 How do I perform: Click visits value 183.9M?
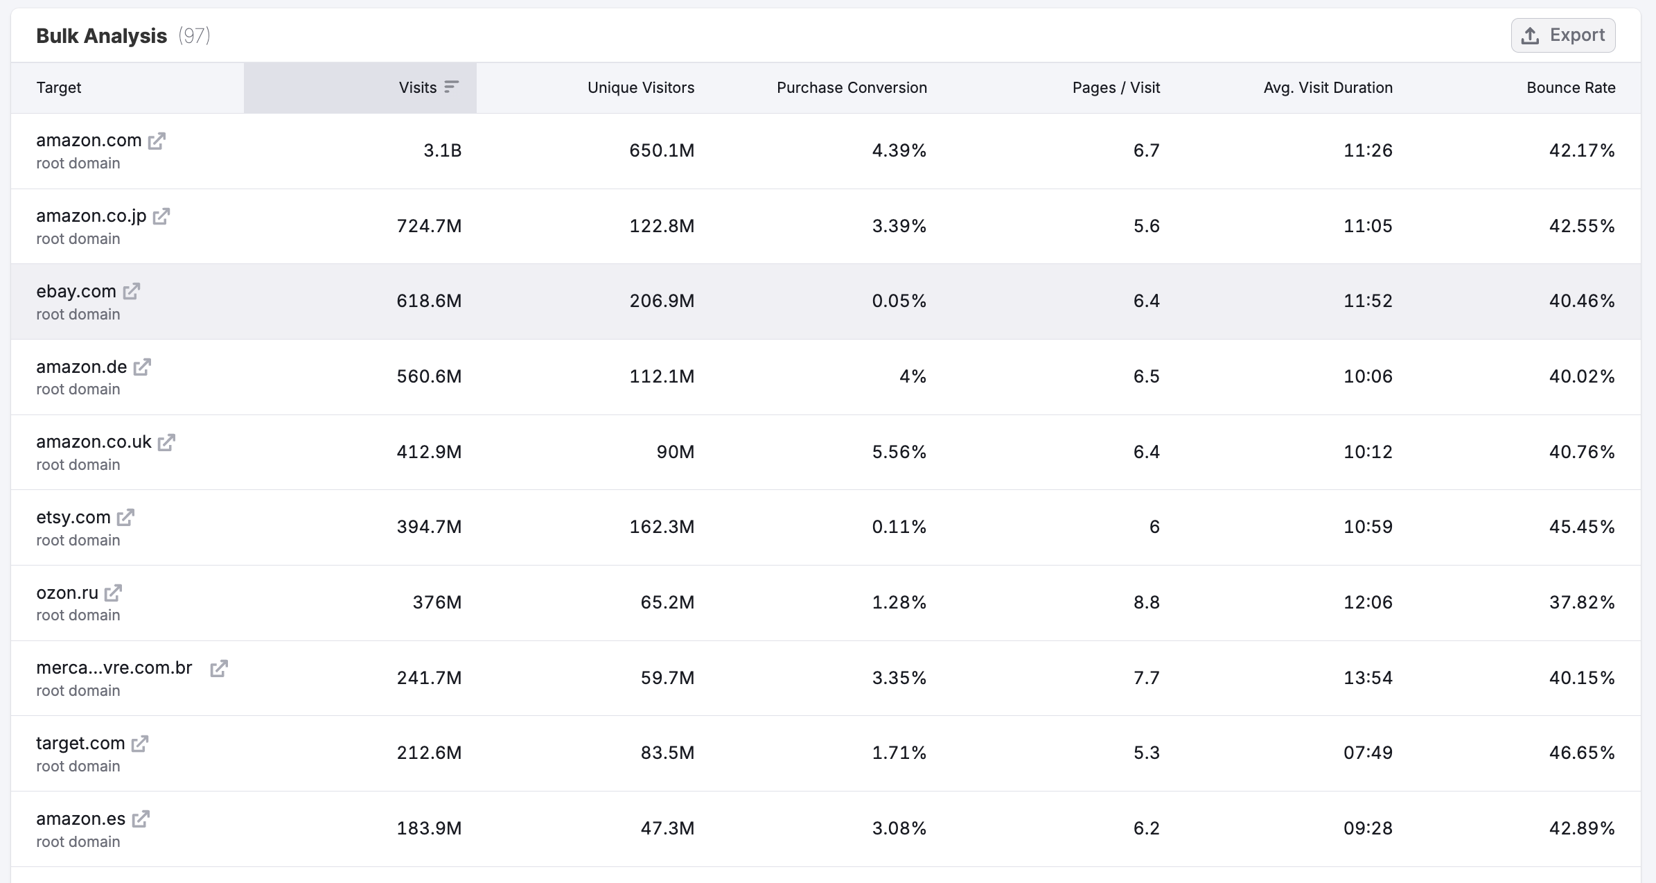[x=429, y=828]
